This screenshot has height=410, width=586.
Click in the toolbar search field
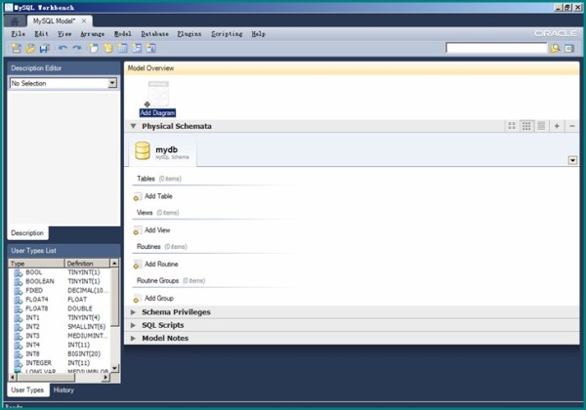(x=496, y=48)
